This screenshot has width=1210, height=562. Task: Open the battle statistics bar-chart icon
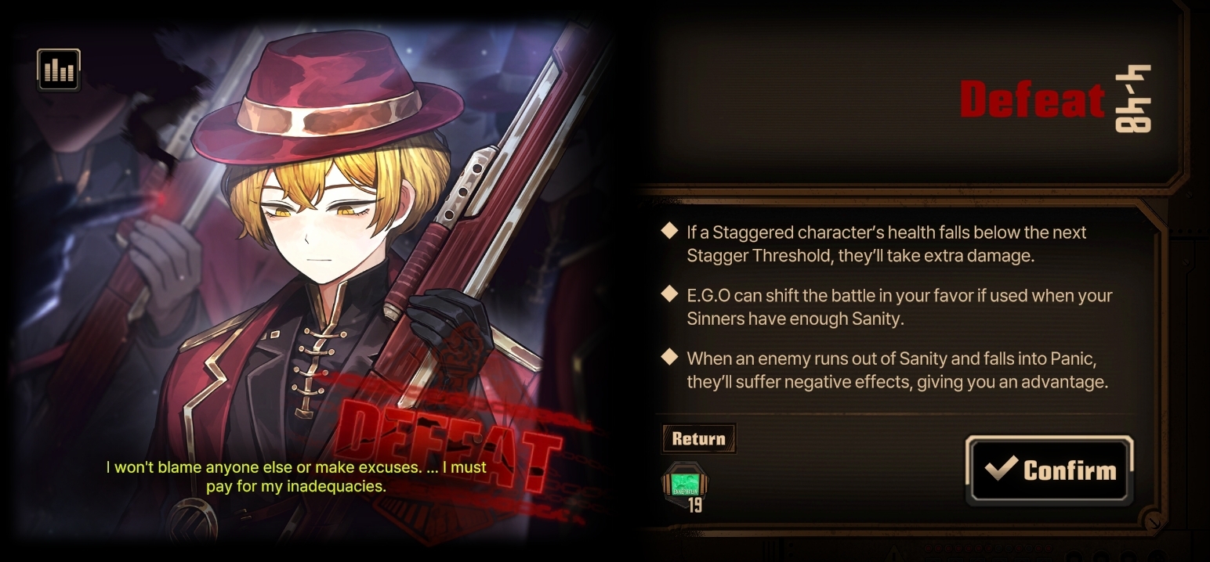[x=59, y=70]
